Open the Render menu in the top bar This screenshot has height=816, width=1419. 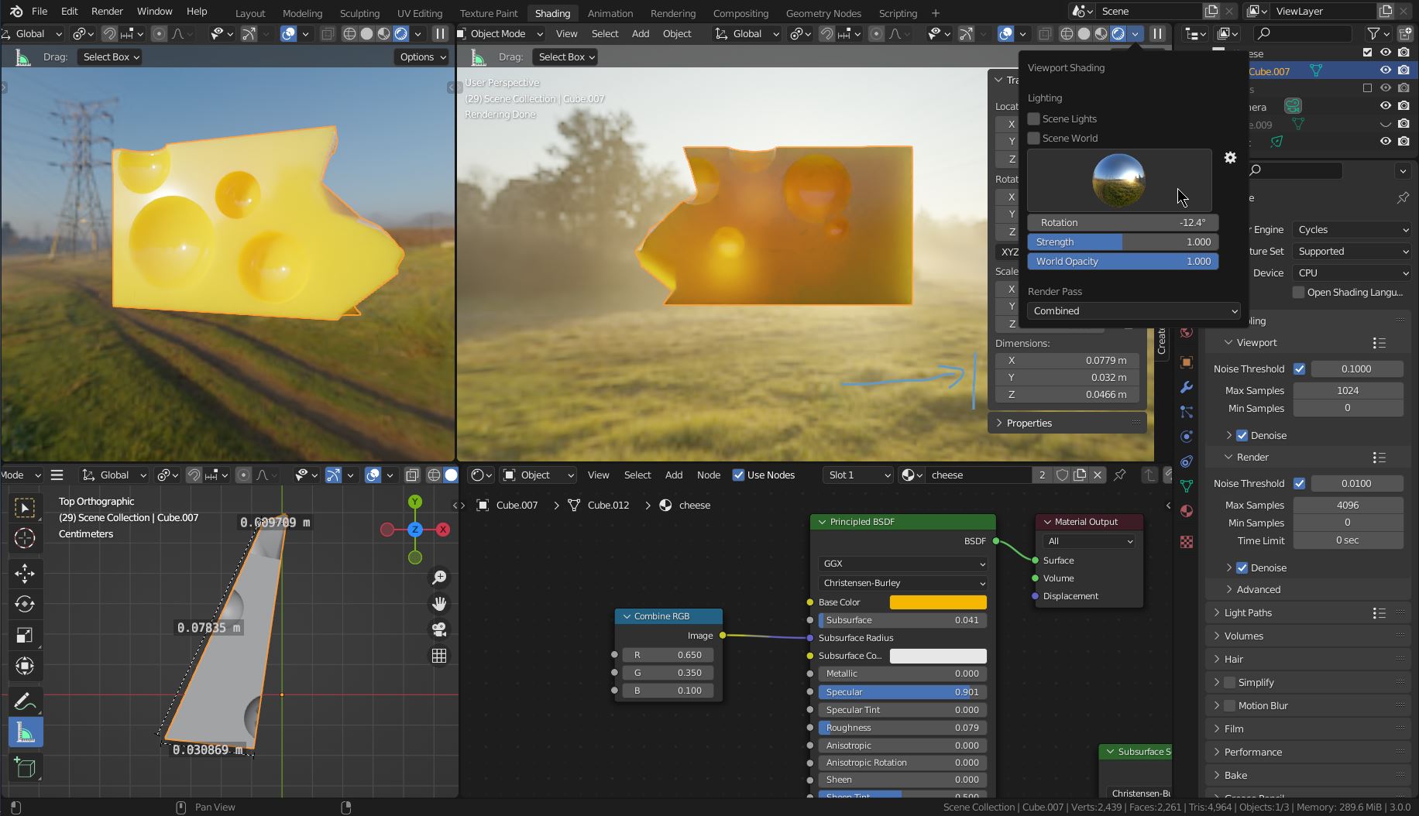pos(107,12)
